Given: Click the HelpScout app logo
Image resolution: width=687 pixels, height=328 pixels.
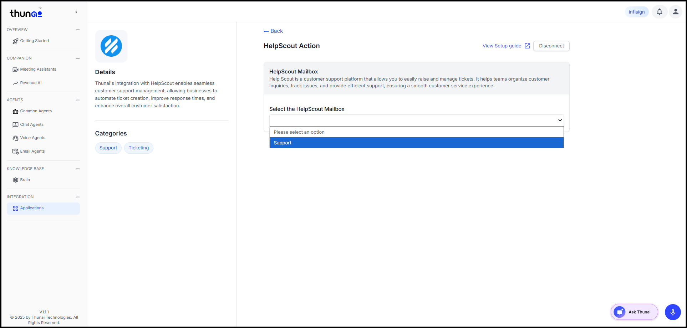Looking at the screenshot, I should pos(111,46).
